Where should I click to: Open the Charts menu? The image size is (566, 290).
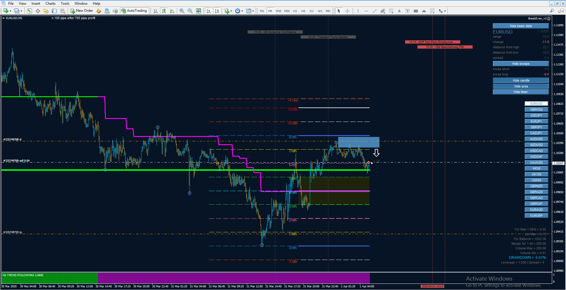(50, 4)
